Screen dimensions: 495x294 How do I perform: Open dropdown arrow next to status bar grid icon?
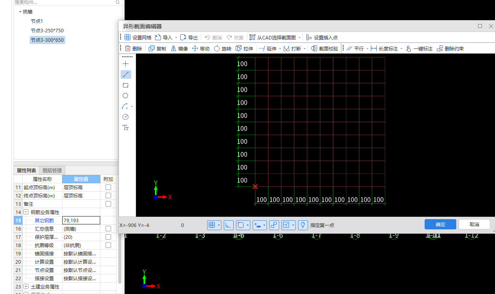pyautogui.click(x=219, y=225)
